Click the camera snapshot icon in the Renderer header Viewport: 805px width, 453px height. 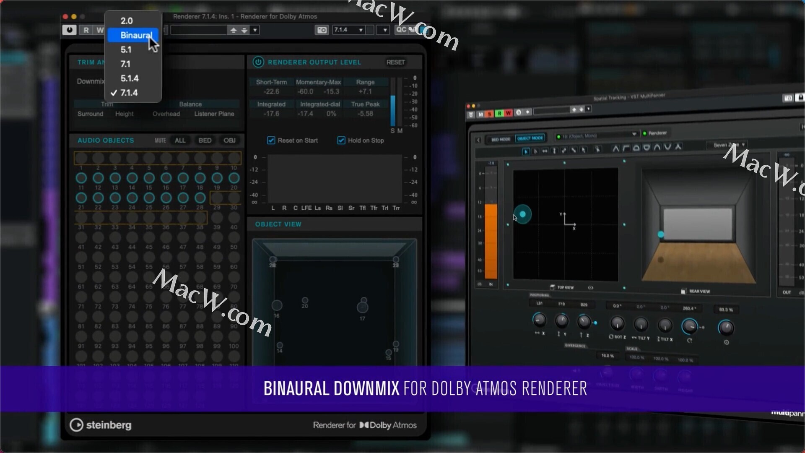tap(322, 30)
